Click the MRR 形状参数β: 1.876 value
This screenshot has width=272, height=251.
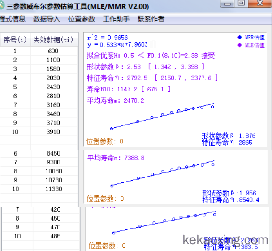point(229,136)
